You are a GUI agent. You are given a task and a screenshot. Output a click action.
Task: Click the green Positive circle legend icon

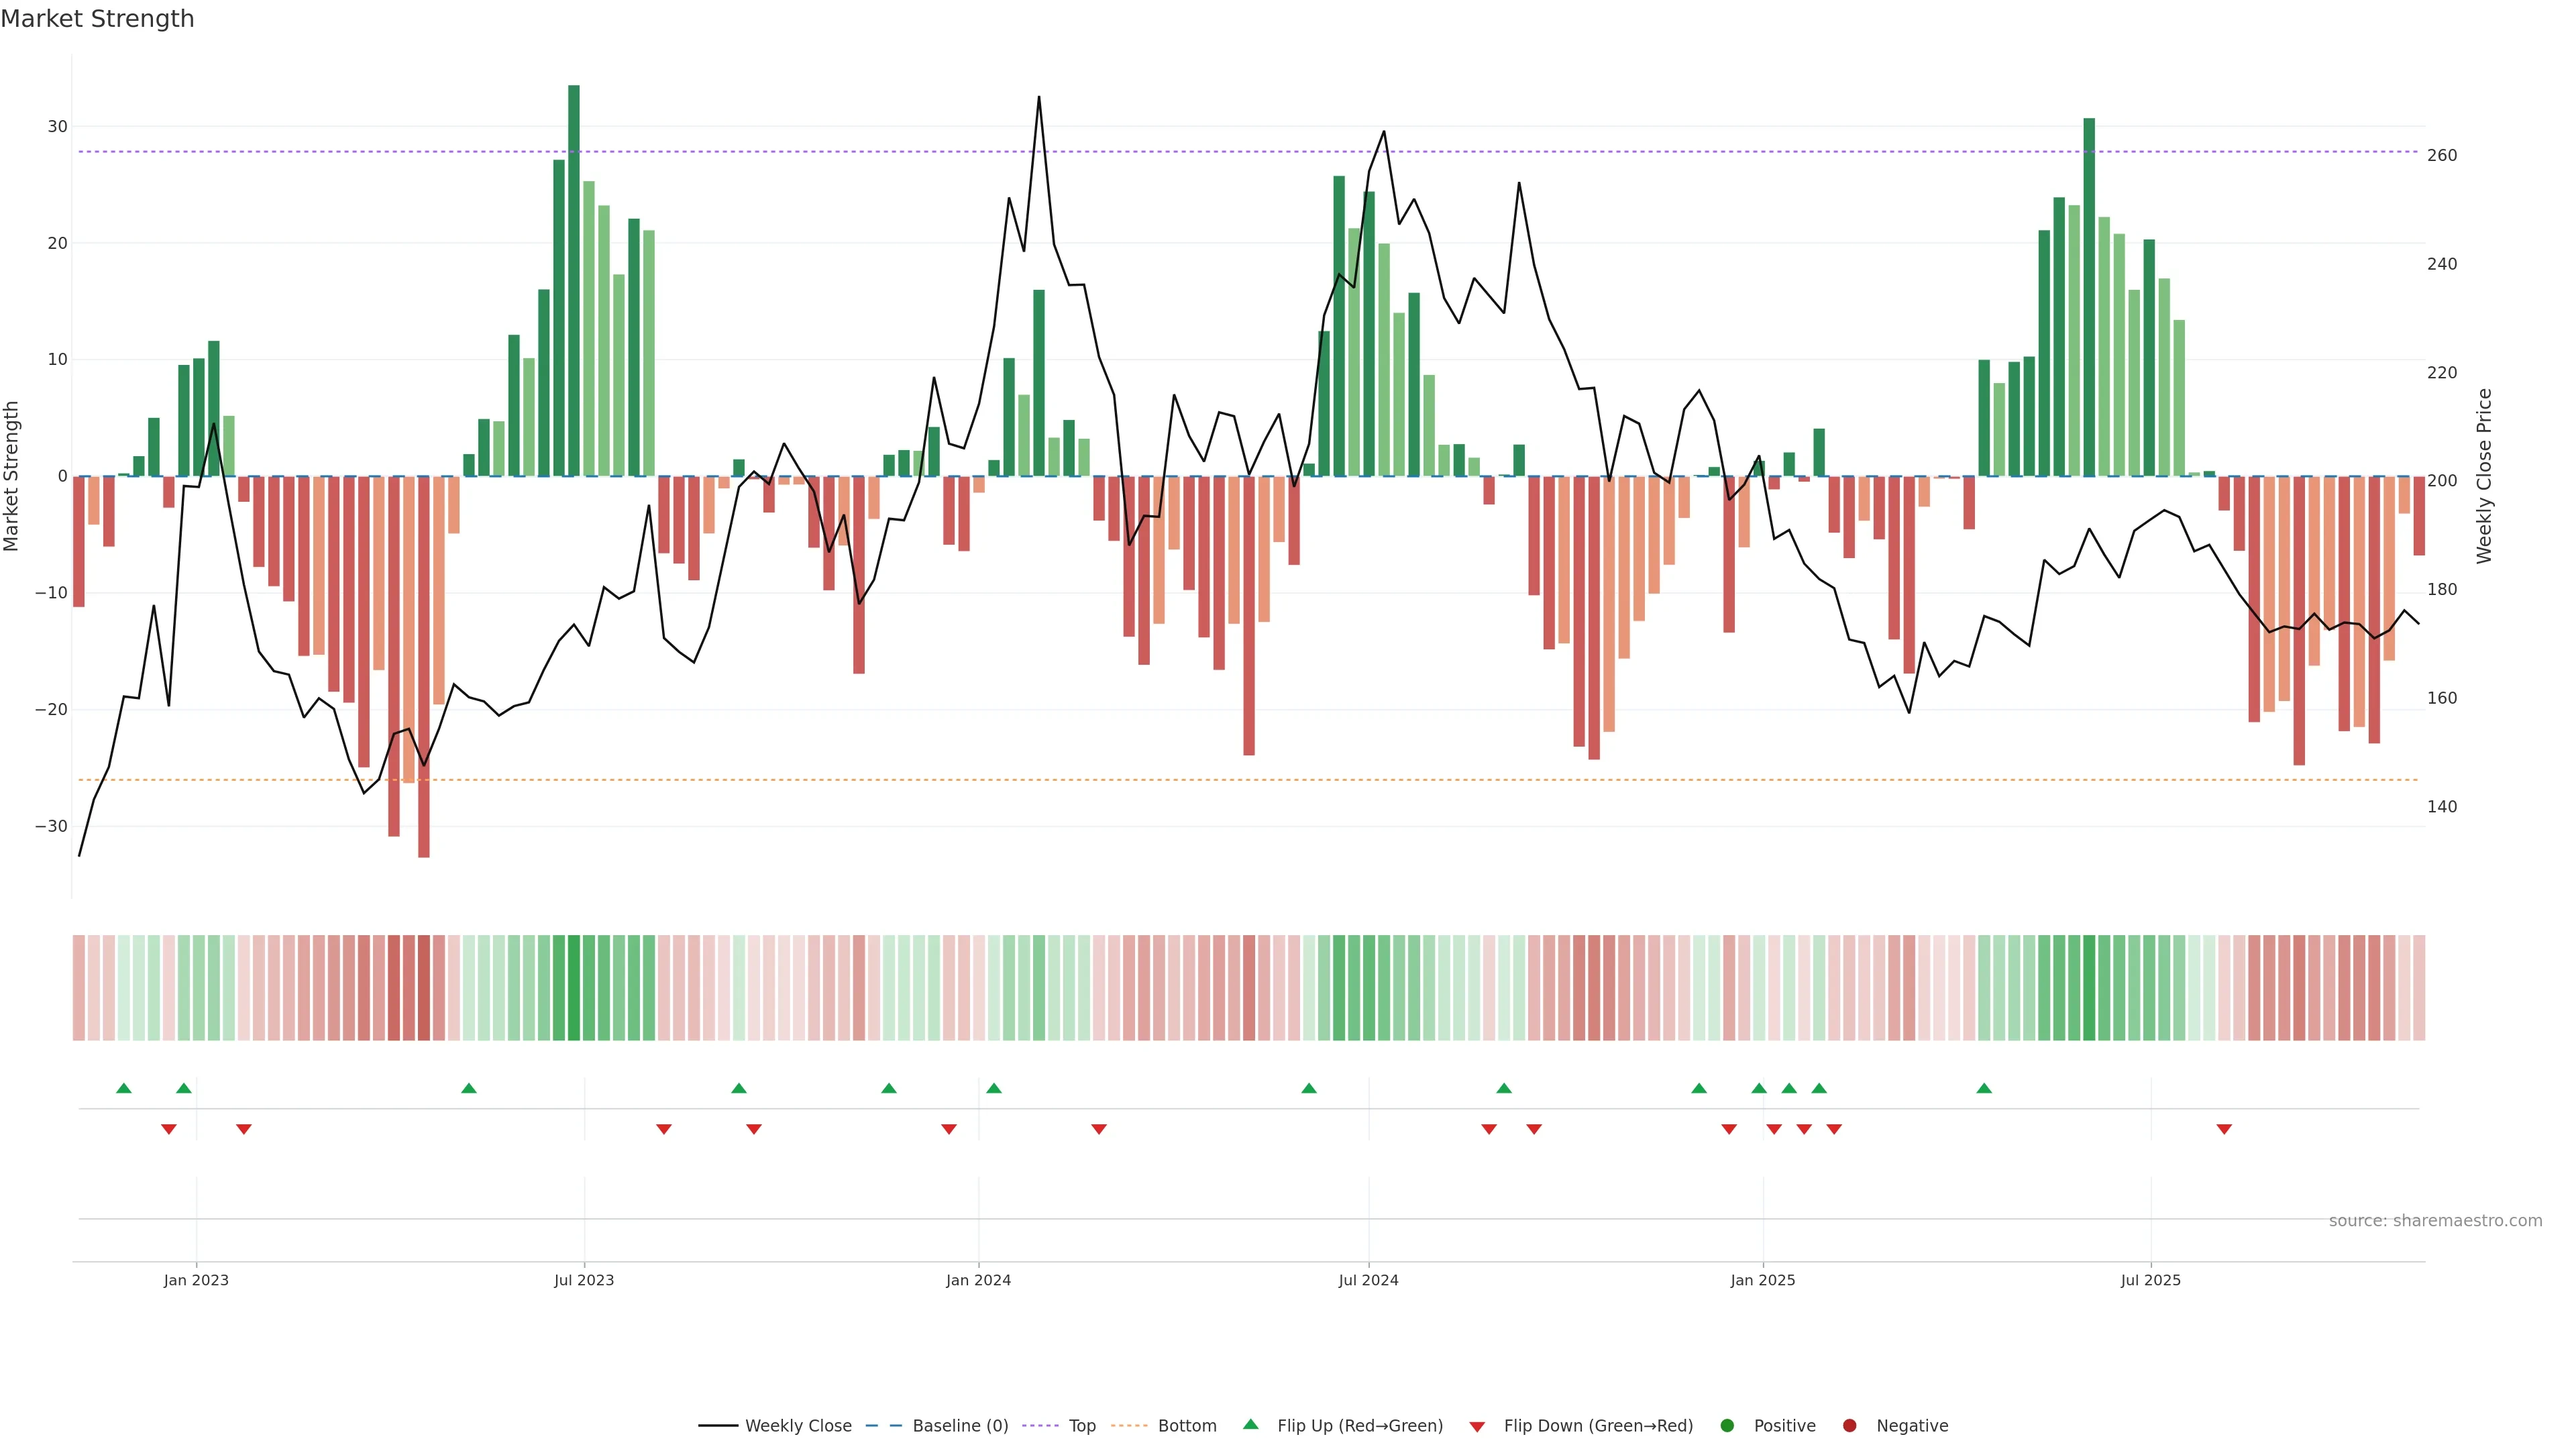[1727, 1426]
